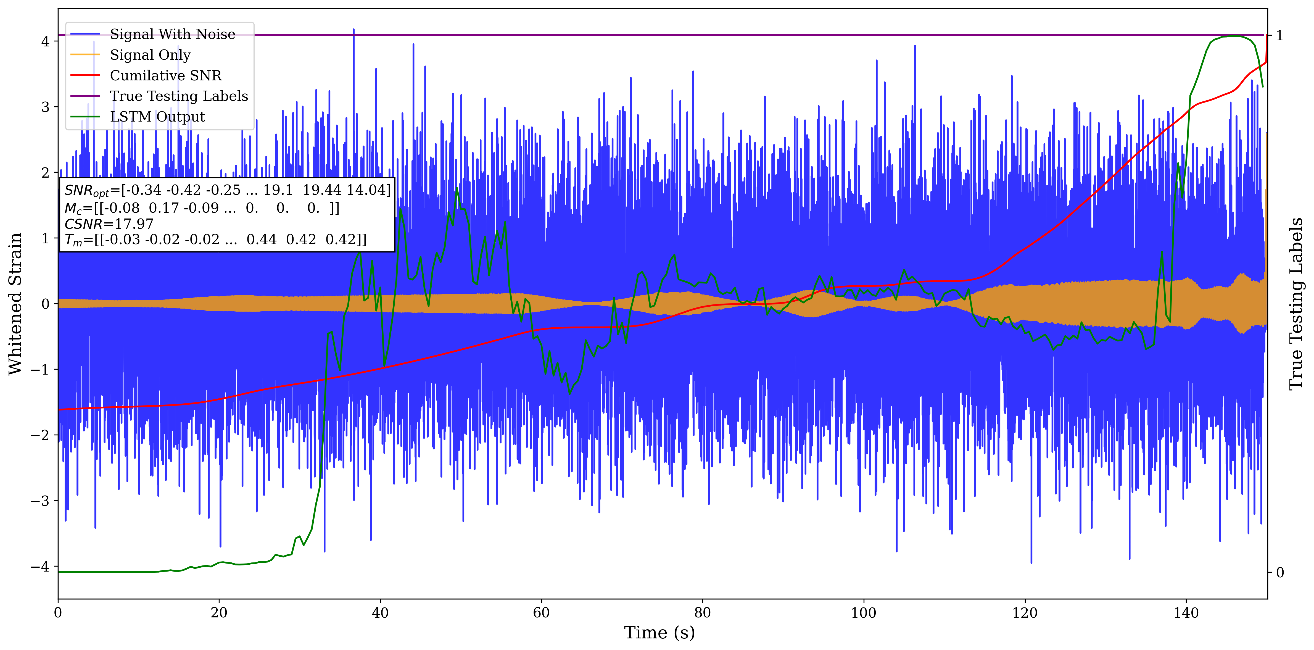The width and height of the screenshot is (1314, 650).
Task: Click the Mc values line in annotation box
Action: (x=202, y=208)
